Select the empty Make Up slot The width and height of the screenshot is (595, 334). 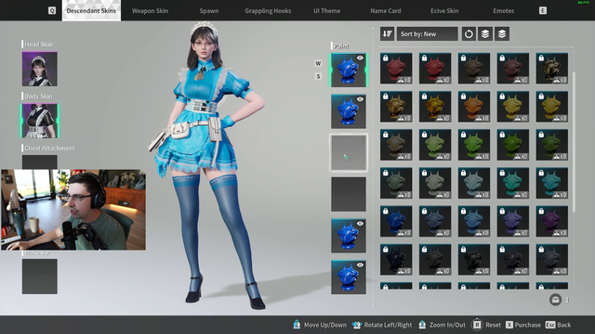[40, 276]
